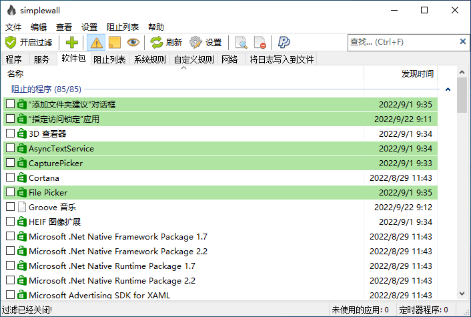This screenshot has height=317, width=471.
Task: Switch to the 系统规则 tab
Action: tap(149, 59)
